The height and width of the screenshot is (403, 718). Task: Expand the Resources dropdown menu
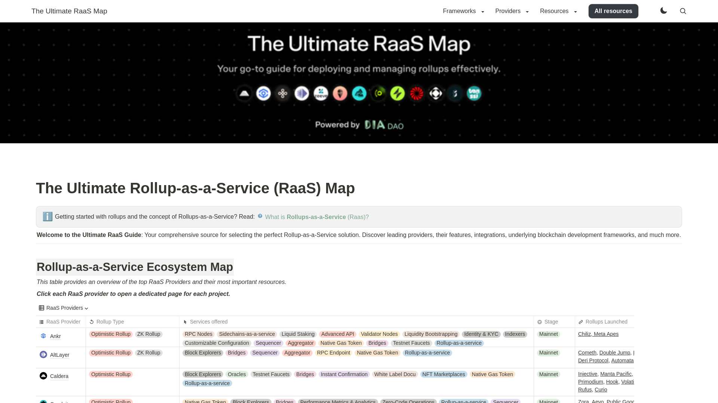click(x=558, y=11)
